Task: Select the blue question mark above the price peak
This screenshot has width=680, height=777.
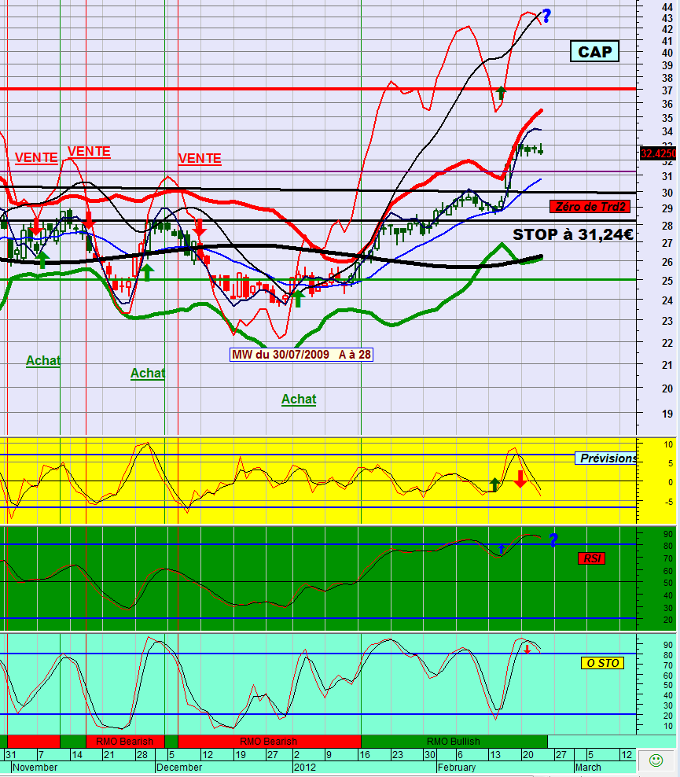Action: 546,16
